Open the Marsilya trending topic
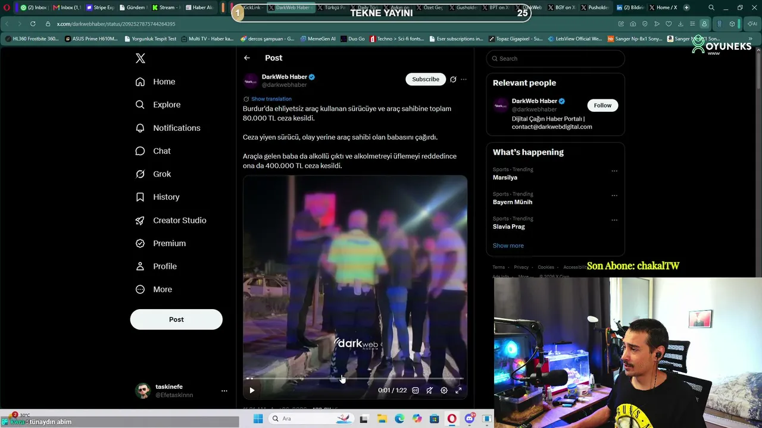 505,178
